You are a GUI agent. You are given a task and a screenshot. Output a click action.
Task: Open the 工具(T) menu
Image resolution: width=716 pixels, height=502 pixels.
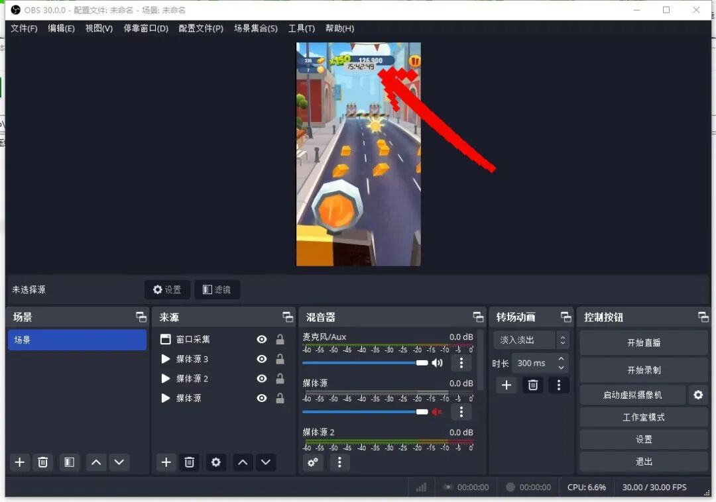pos(302,28)
